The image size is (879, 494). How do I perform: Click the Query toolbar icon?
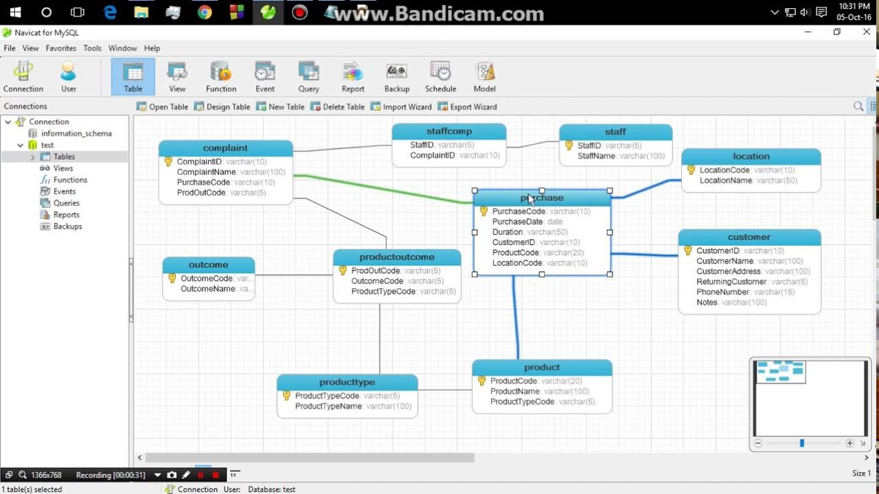308,76
